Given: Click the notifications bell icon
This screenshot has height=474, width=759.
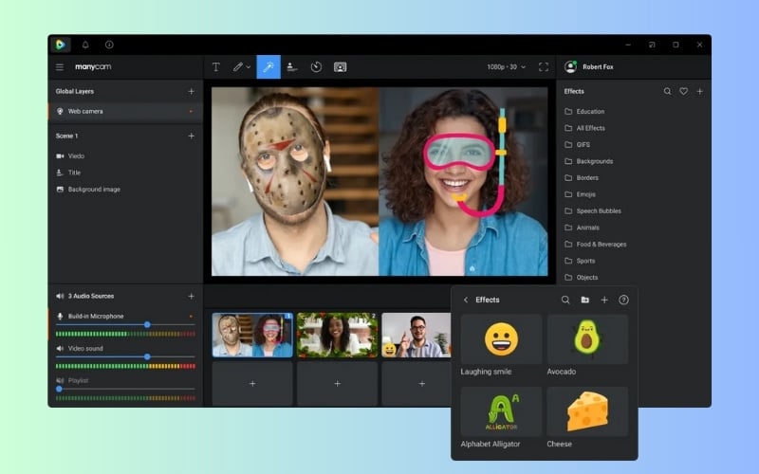Looking at the screenshot, I should tap(85, 45).
